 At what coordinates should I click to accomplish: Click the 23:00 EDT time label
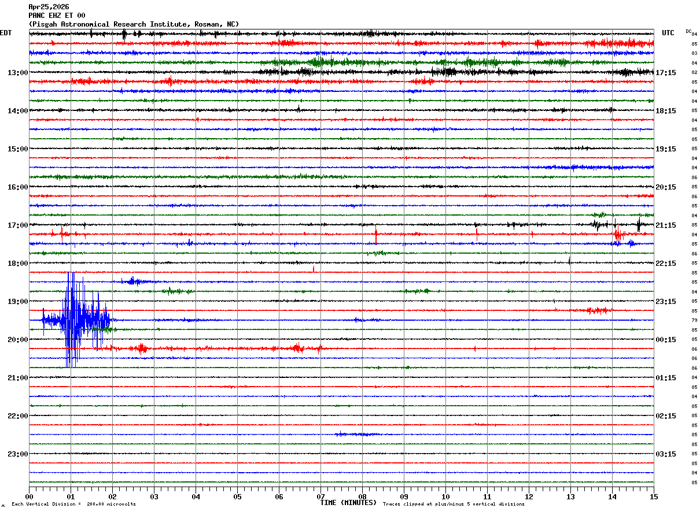point(18,454)
